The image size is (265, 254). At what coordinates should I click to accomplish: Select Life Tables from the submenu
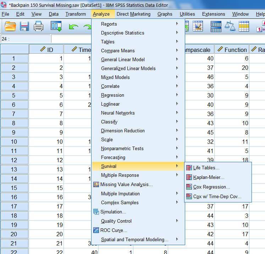[206, 168]
